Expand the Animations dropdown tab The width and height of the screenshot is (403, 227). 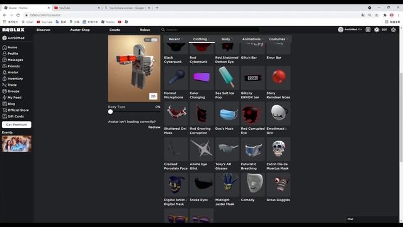253,39
